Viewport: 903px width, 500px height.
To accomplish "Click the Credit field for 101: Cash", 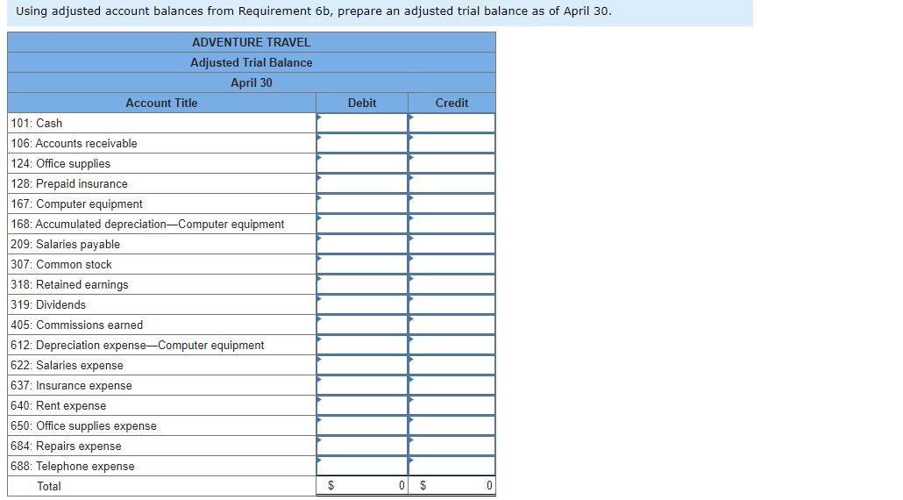I will click(x=452, y=123).
